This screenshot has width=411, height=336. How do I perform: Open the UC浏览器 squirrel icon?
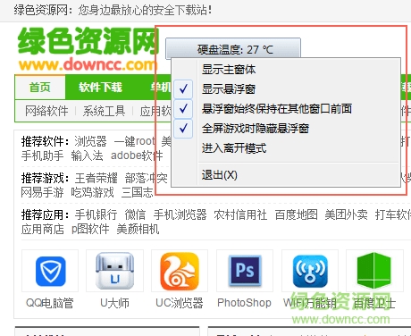click(180, 271)
